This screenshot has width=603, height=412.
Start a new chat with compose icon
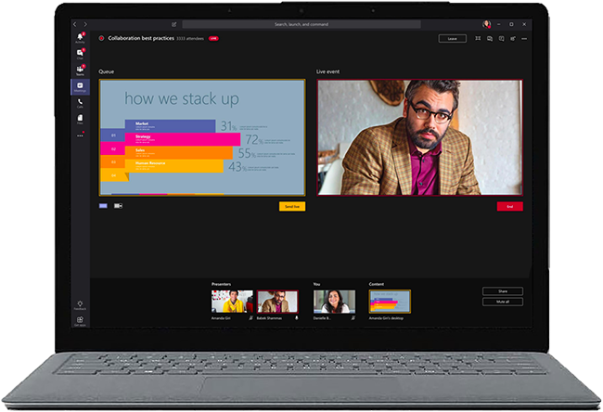coord(173,24)
